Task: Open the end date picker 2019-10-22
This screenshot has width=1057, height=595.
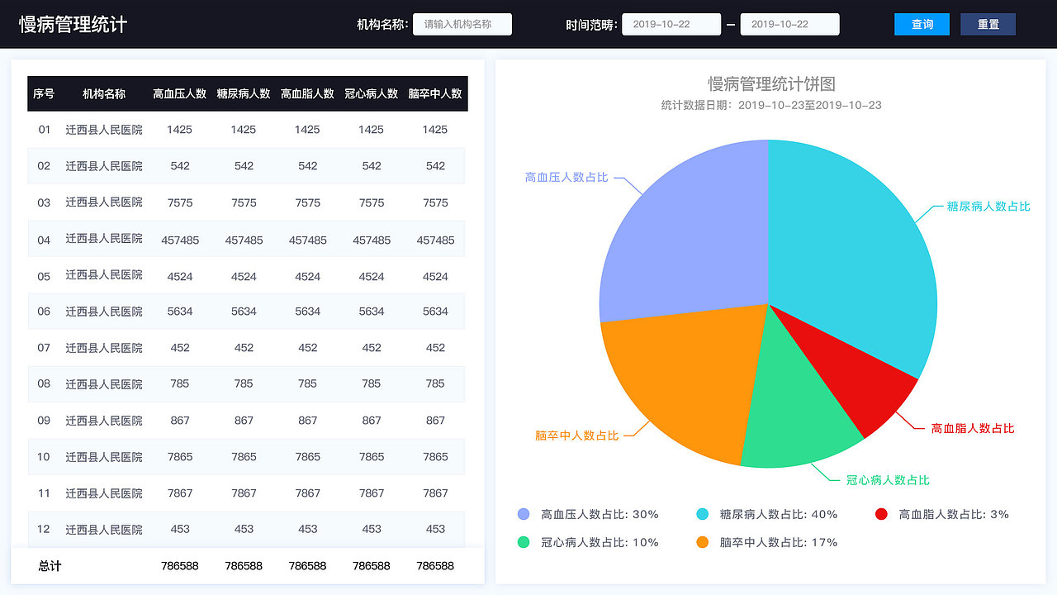Action: click(x=789, y=24)
